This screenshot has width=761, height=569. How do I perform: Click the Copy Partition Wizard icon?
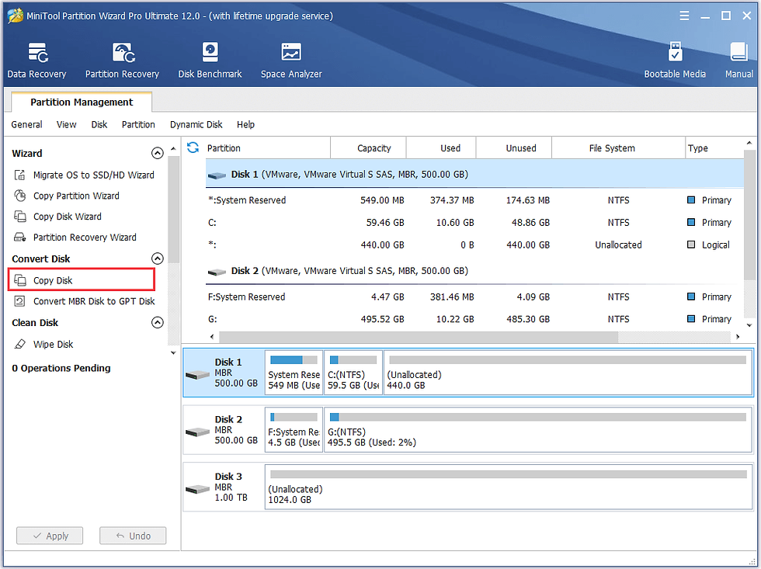tap(19, 196)
